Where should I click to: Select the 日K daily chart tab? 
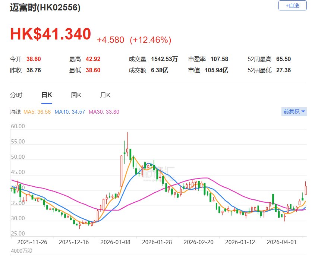[46, 95]
